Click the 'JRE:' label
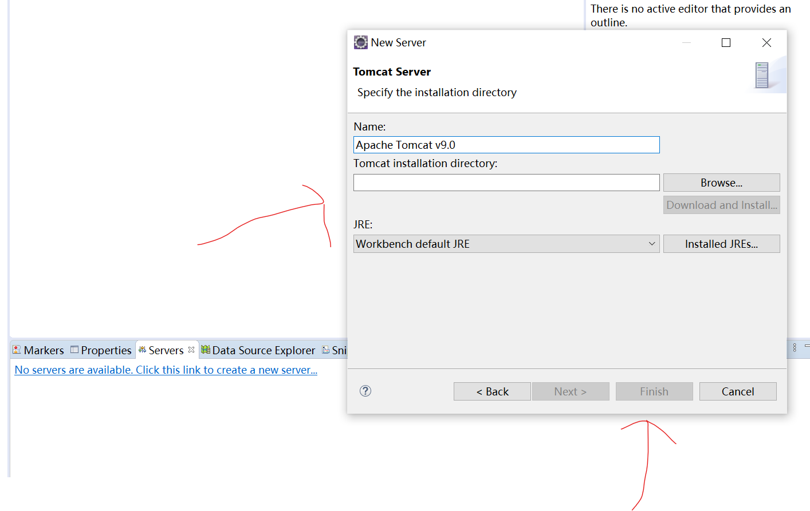Image resolution: width=810 pixels, height=511 pixels. coord(363,224)
